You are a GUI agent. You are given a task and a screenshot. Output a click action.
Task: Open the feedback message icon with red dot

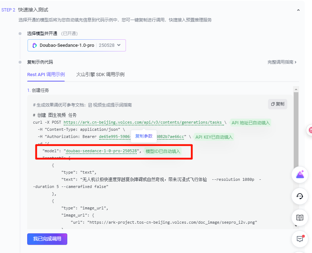(x=300, y=239)
